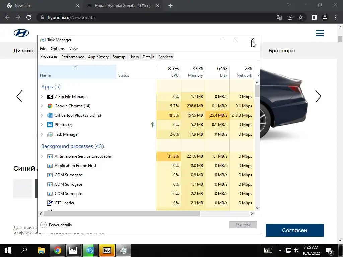
Task: Switch to 7-Zip in the taskbar
Action: point(107,250)
